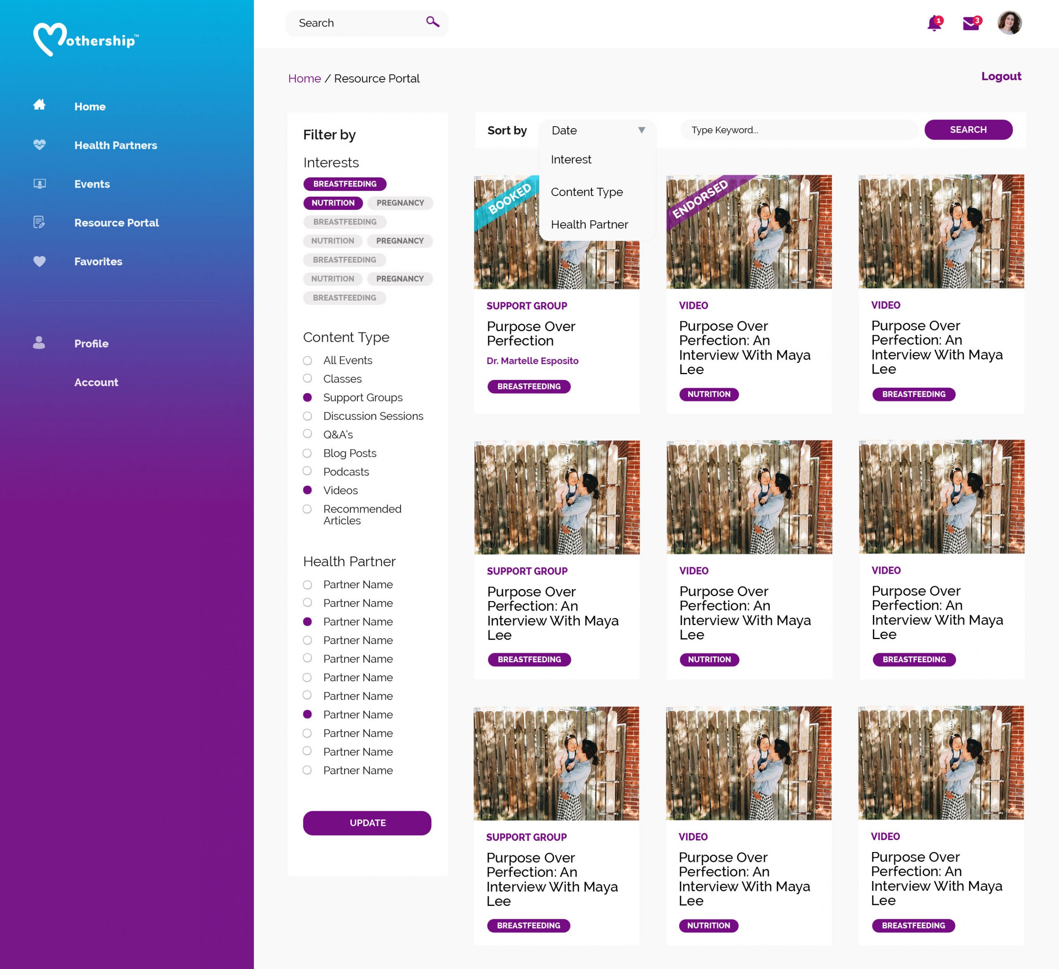The width and height of the screenshot is (1059, 969).
Task: Click the magnifier icon in top search
Action: click(432, 22)
